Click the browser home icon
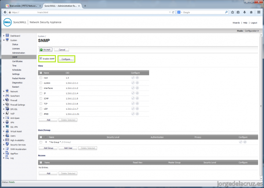Viewport: 264px width, 188px height. pyautogui.click(x=251, y=12)
